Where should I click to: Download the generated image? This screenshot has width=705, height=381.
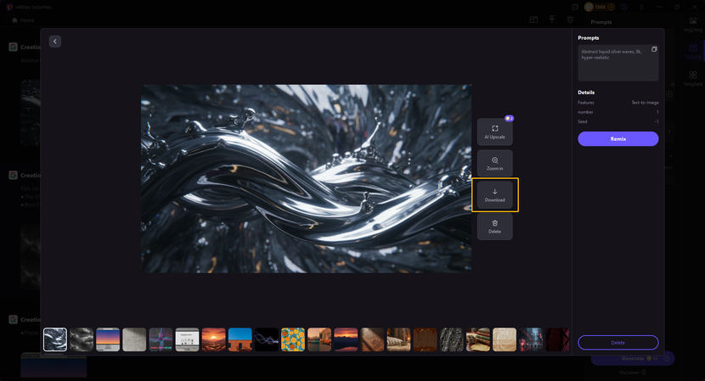(x=494, y=195)
